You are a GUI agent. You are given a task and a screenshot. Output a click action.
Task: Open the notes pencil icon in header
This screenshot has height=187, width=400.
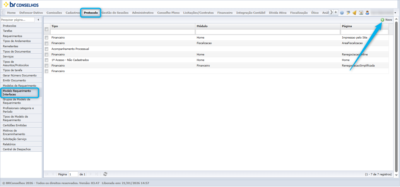(348, 13)
